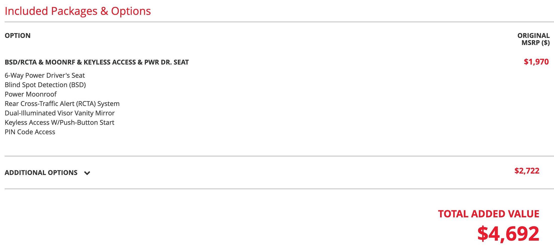
Task: Select the PIN Code Access item
Action: tap(30, 132)
